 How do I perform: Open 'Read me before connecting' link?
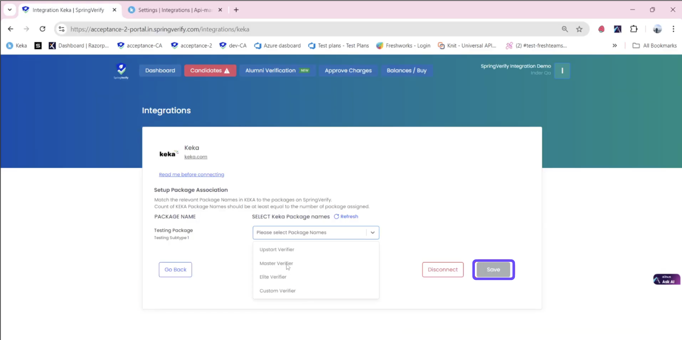point(192,174)
